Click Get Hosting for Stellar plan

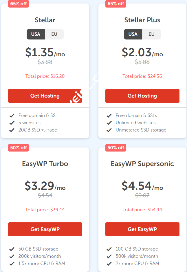[45, 96]
